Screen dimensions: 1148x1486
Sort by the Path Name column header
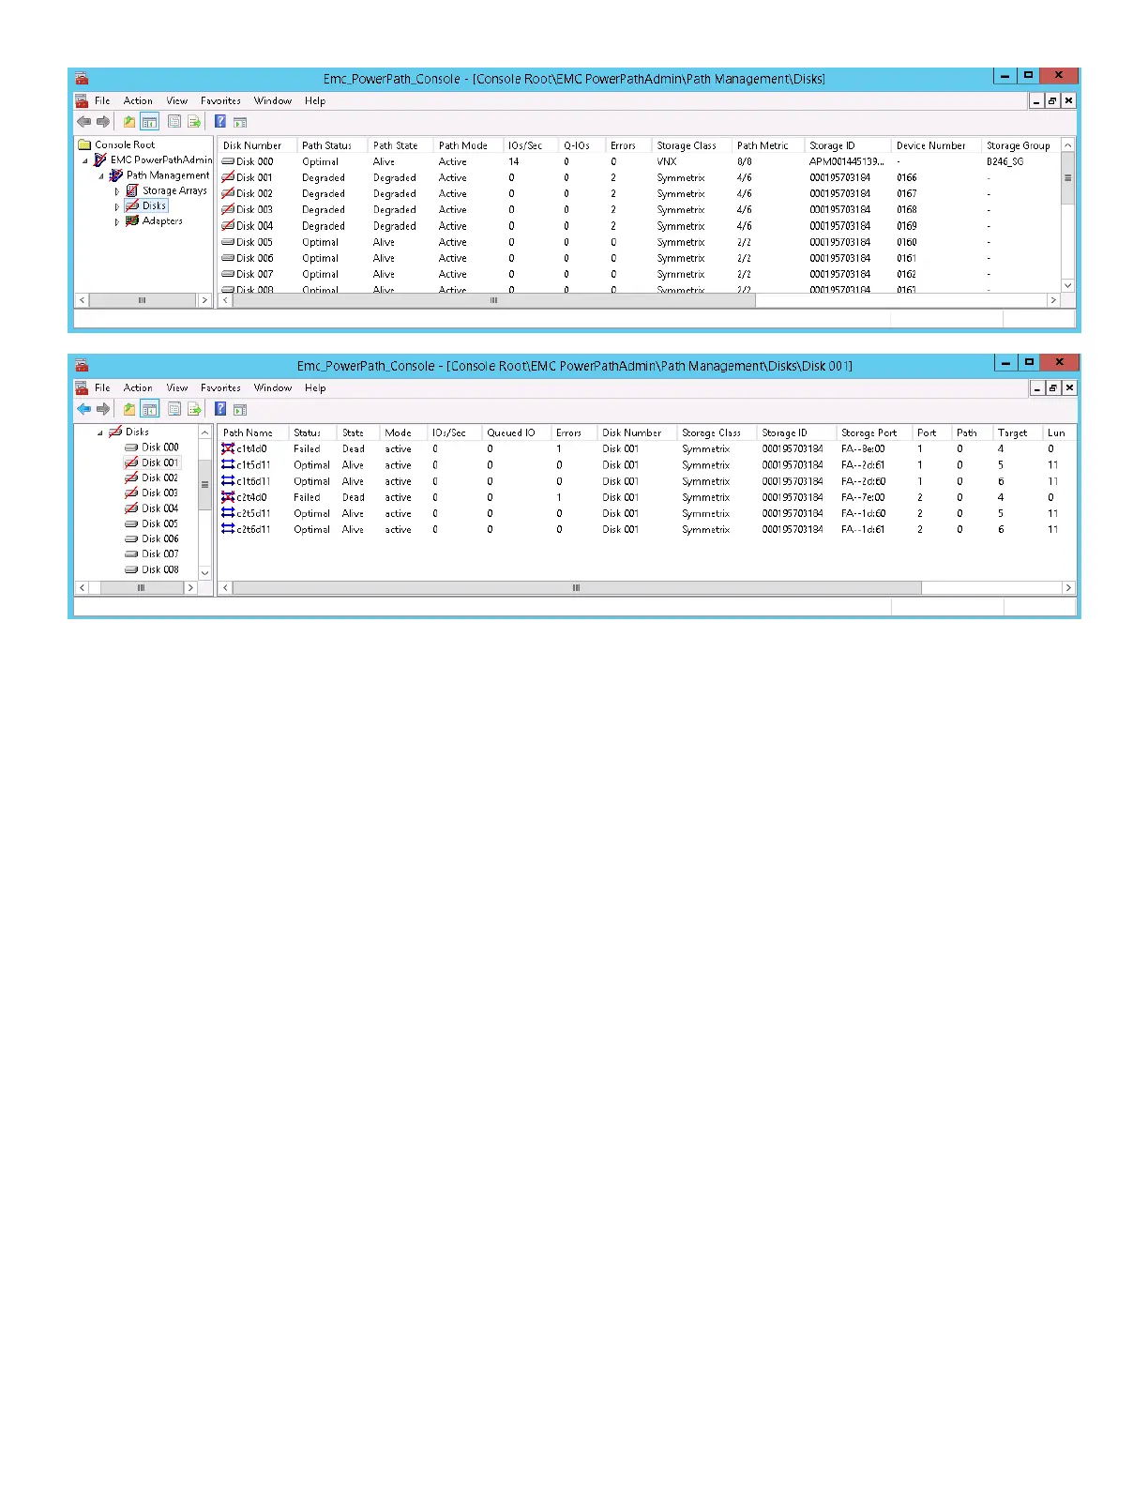coord(253,432)
